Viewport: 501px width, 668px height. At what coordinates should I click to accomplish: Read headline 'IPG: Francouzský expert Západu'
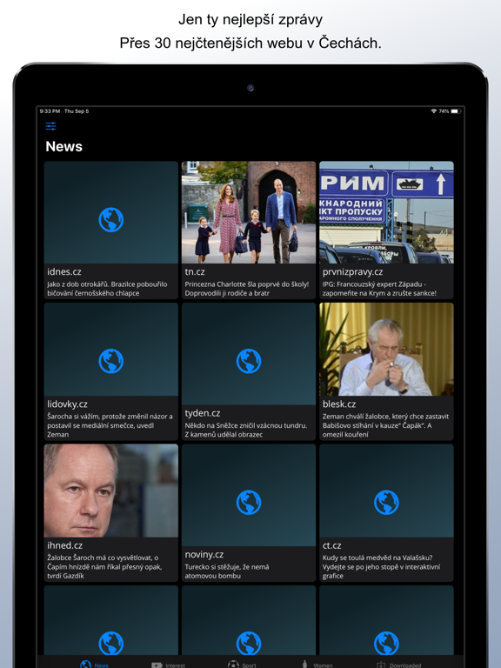tap(379, 289)
